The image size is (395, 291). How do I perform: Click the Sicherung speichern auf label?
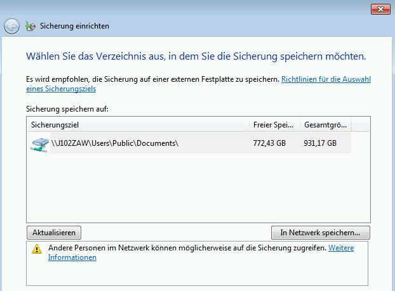[67, 109]
